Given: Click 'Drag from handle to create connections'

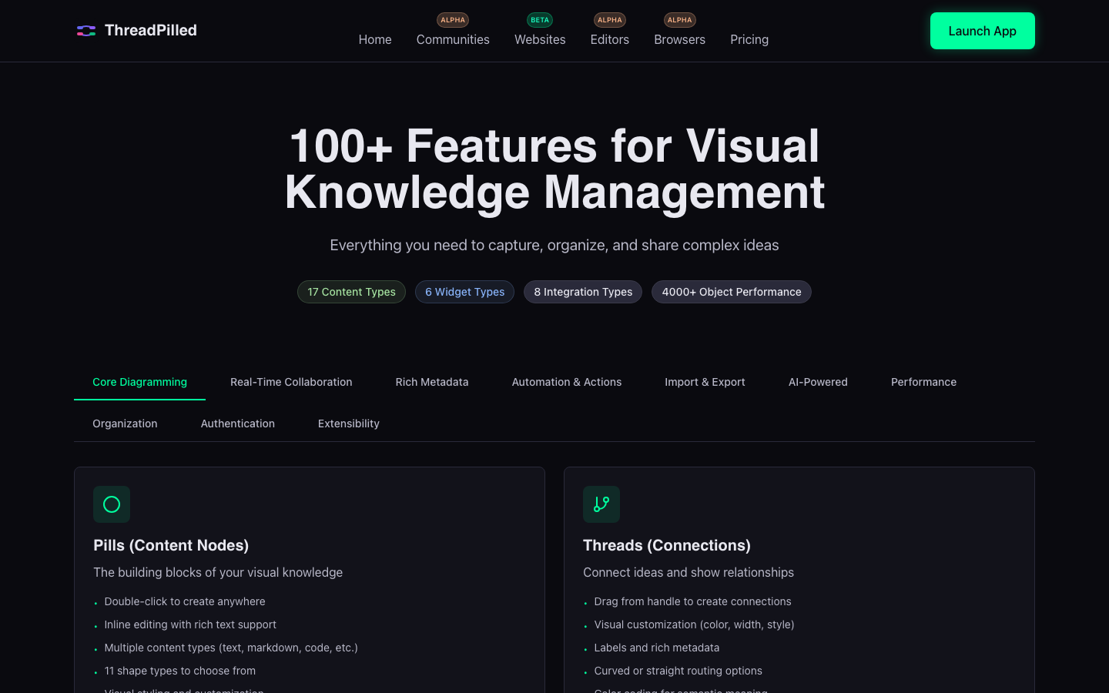Looking at the screenshot, I should coord(692,601).
